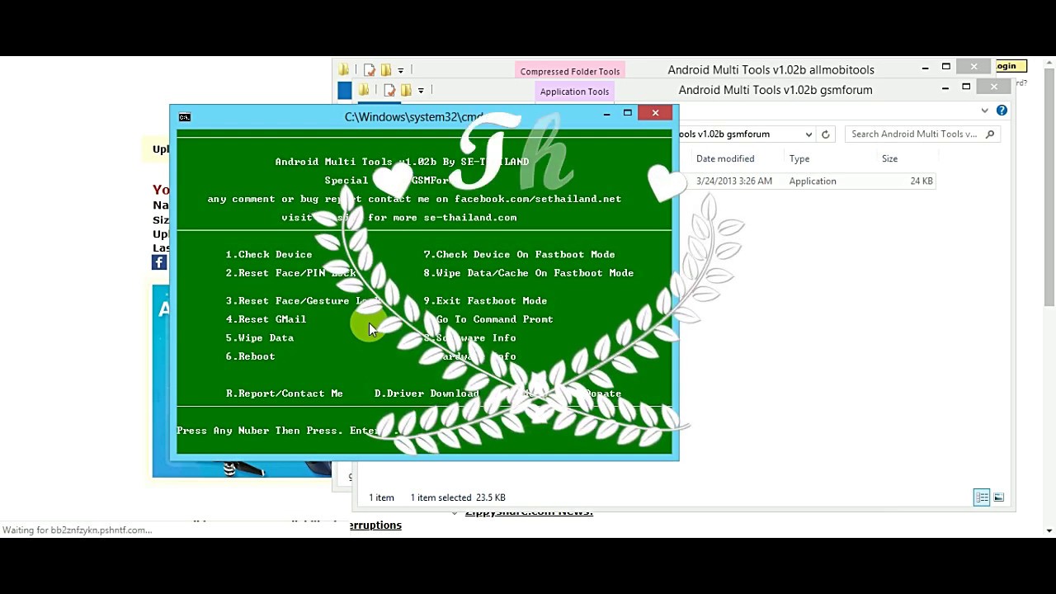Screen dimensions: 1056x594
Task: Click the blue window icon of gsmforum Explorer
Action: pos(345,90)
